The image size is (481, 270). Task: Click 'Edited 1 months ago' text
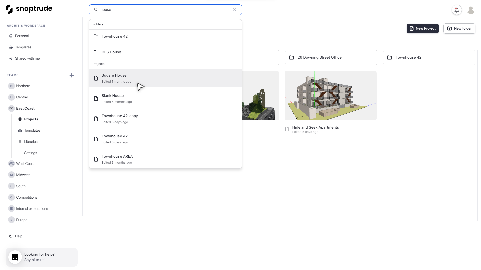point(116,82)
